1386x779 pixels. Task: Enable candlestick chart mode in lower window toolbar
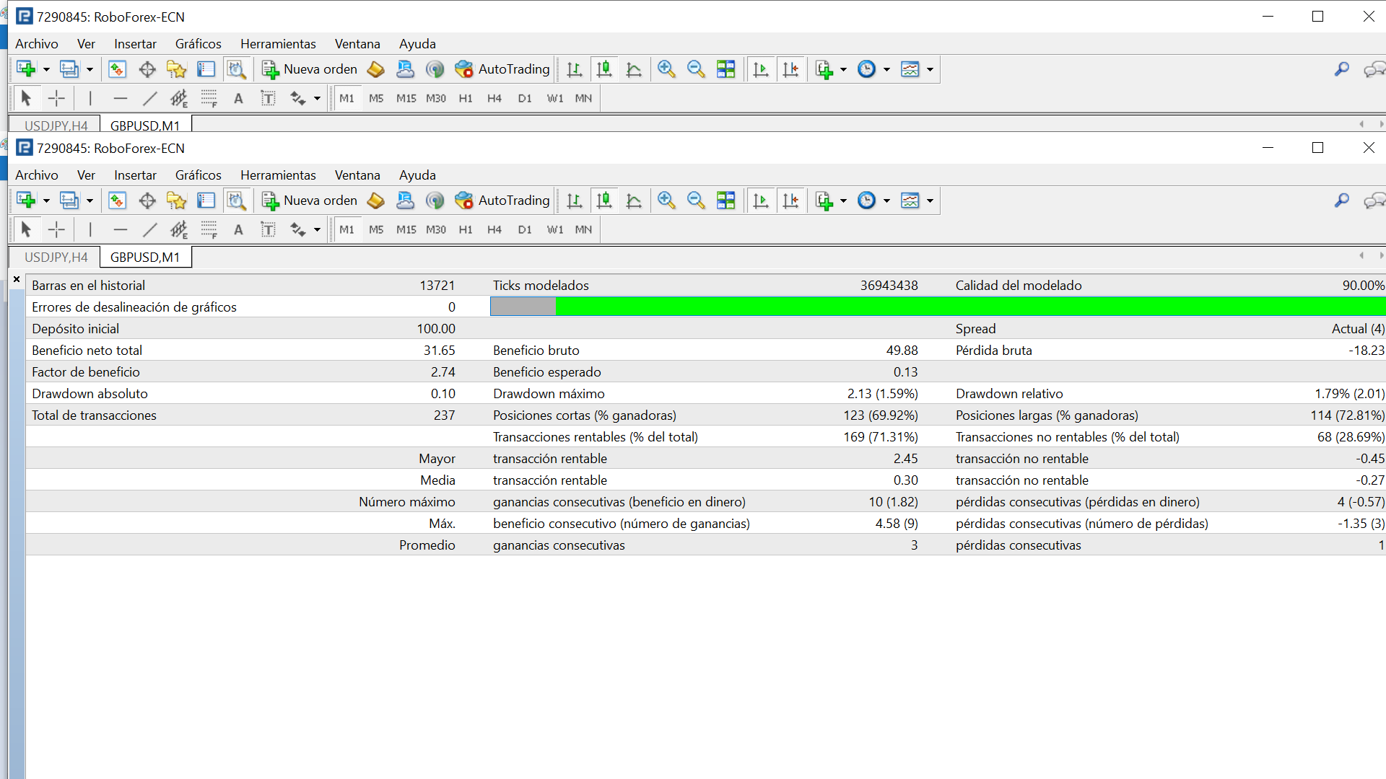coord(604,201)
